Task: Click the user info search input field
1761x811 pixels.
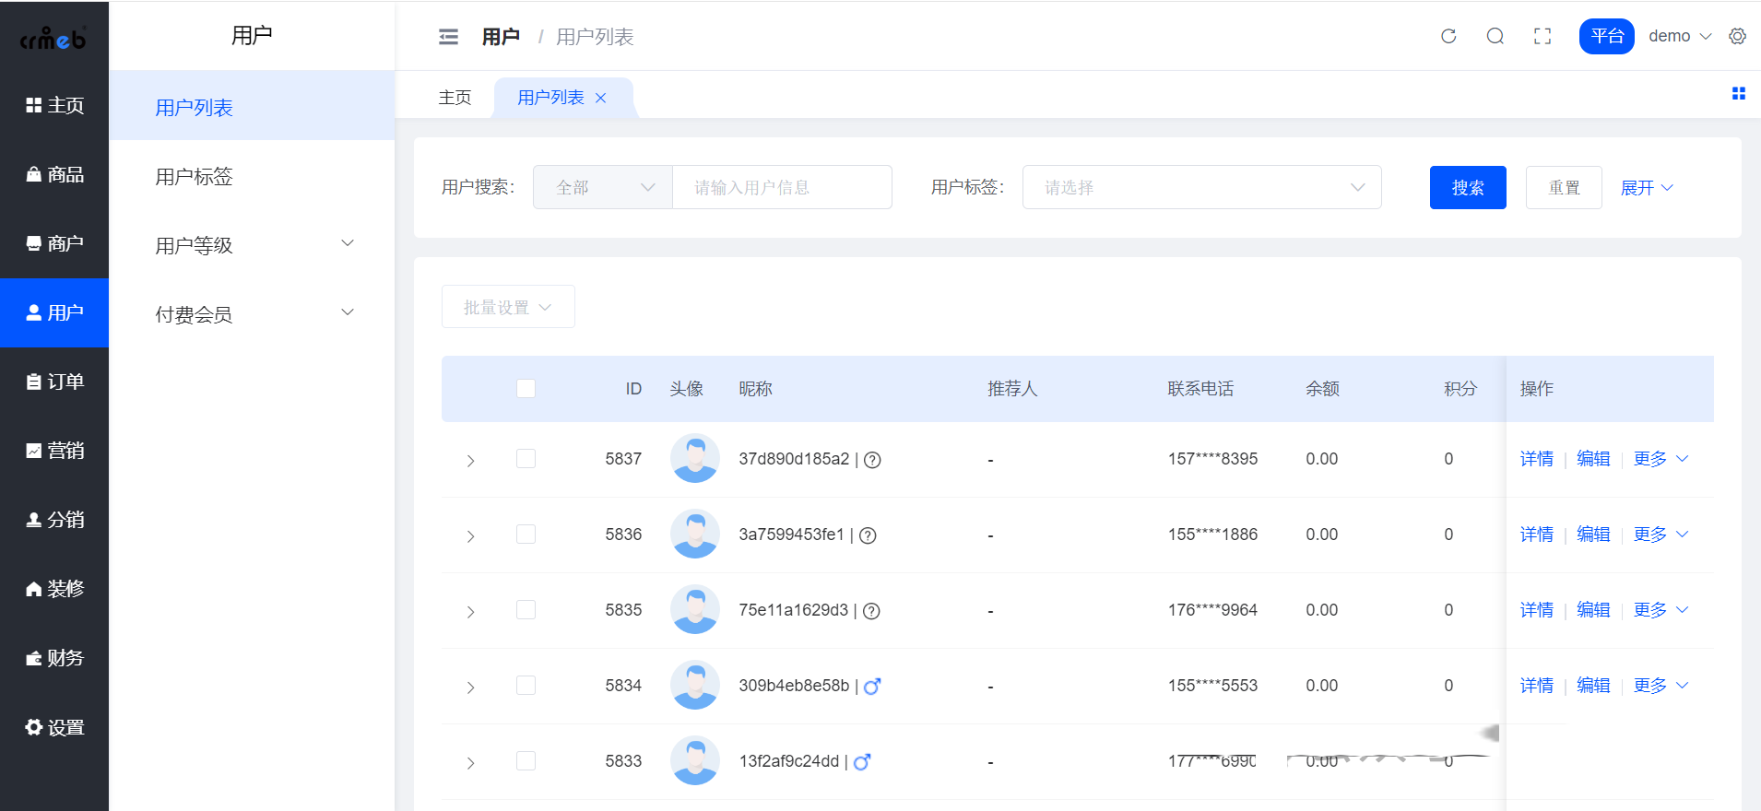Action: tap(782, 187)
